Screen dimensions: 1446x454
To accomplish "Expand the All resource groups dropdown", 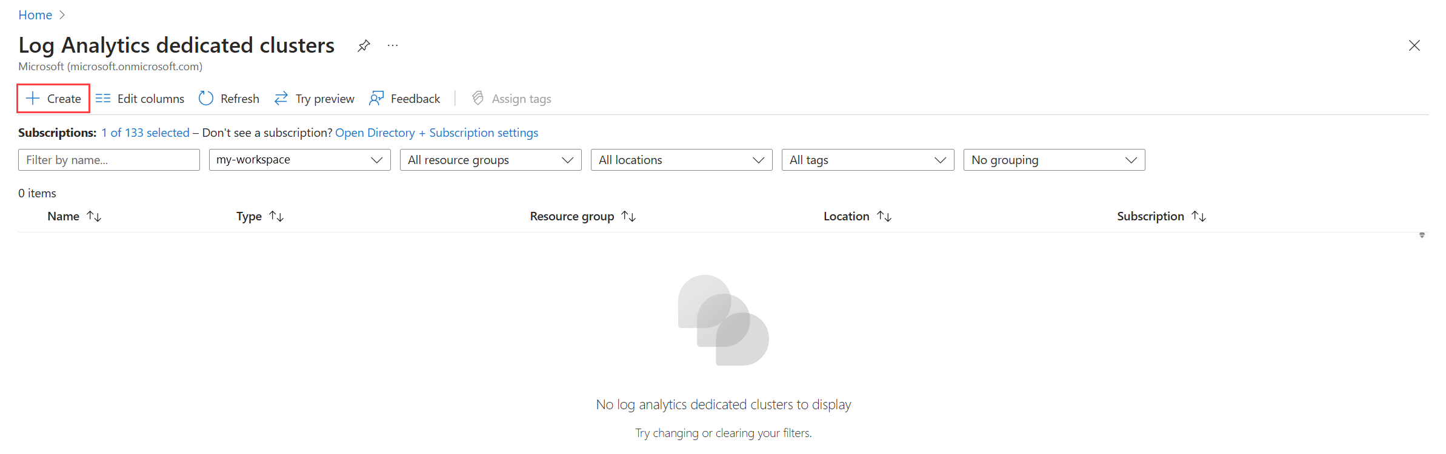I will 490,160.
